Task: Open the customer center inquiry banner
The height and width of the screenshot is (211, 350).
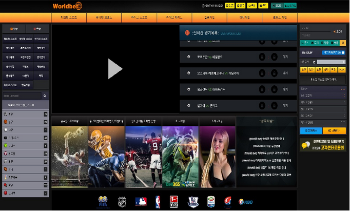Action: click(323, 145)
